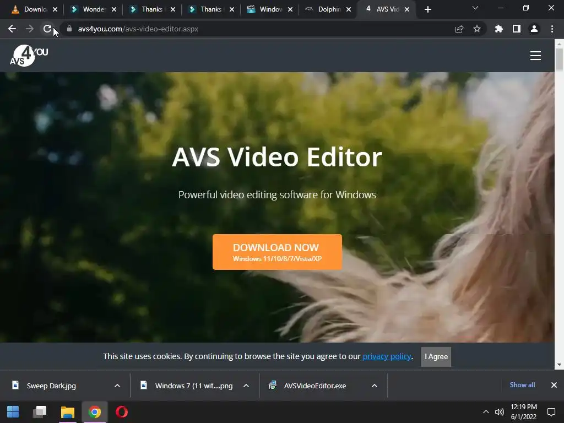Close the second Thanks tab
The image size is (564, 423).
(232, 9)
